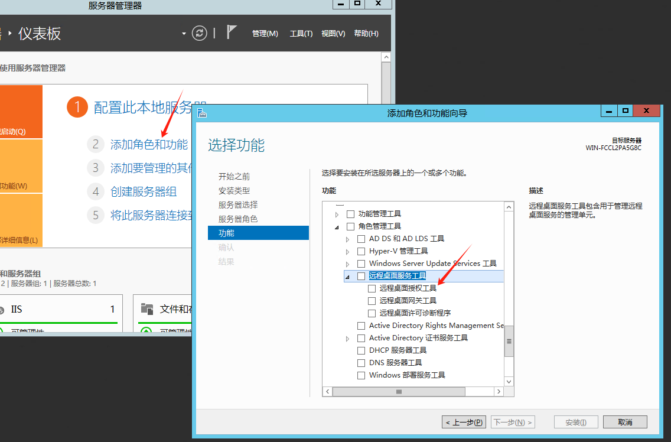This screenshot has height=442, width=671.
Task: Click the 上一步(P) button
Action: [464, 422]
